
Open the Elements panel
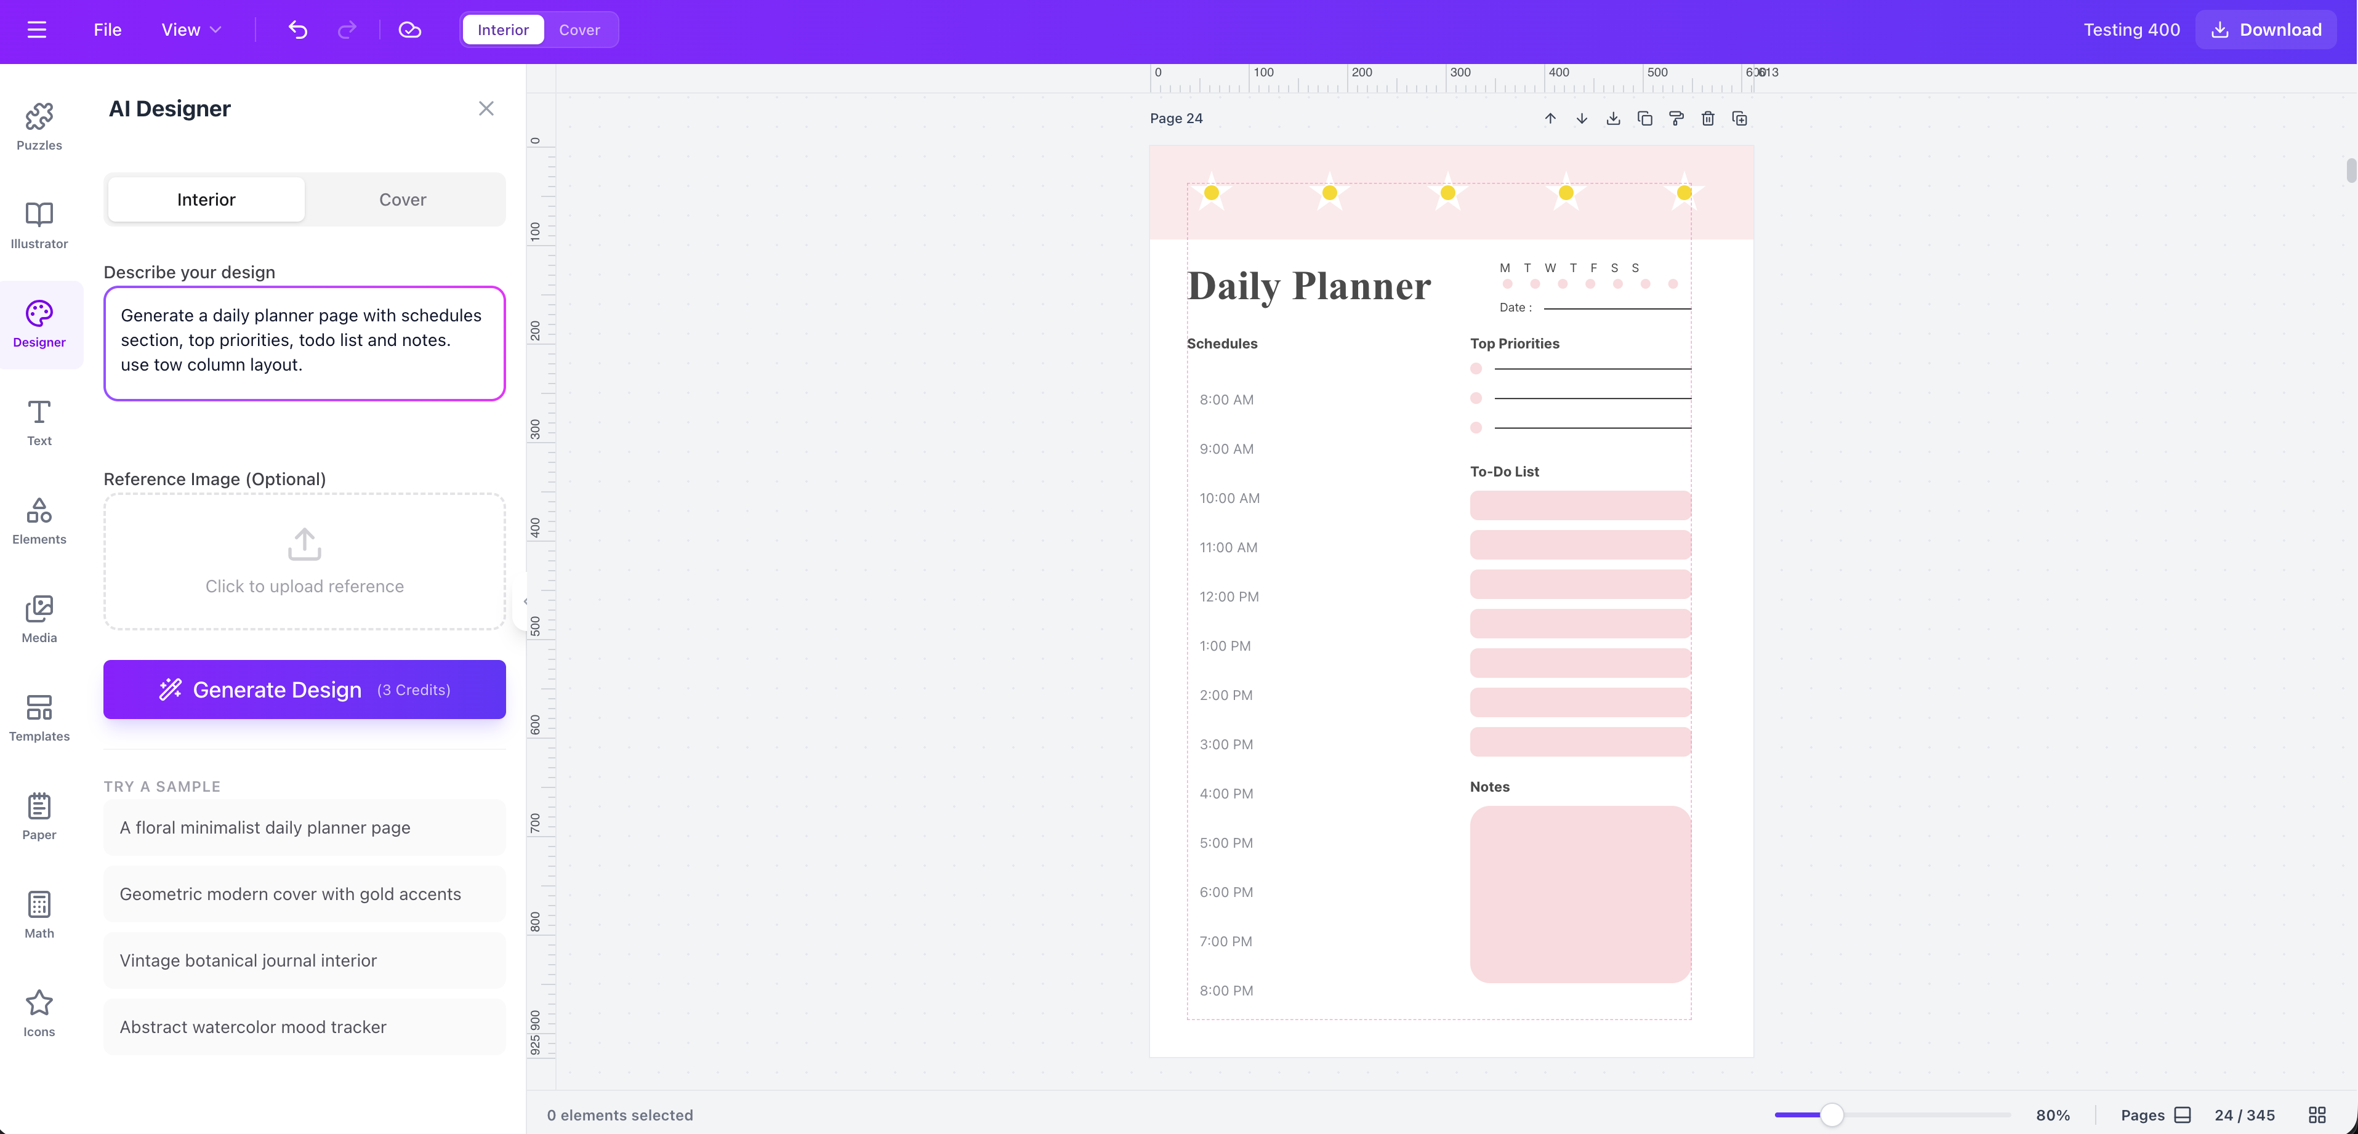click(x=38, y=521)
